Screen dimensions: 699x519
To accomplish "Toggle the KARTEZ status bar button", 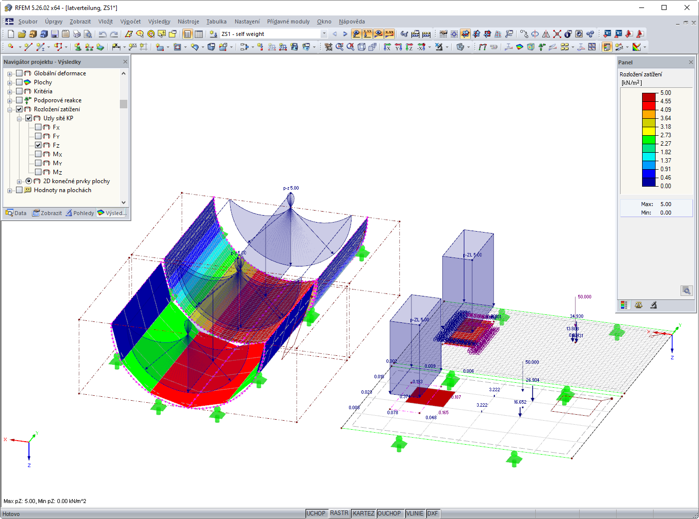I will point(363,514).
